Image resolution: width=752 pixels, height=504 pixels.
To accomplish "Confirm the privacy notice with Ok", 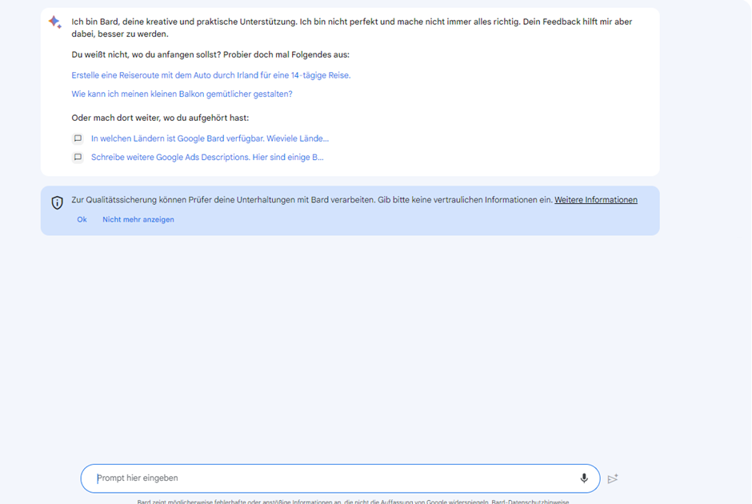I will pos(82,220).
